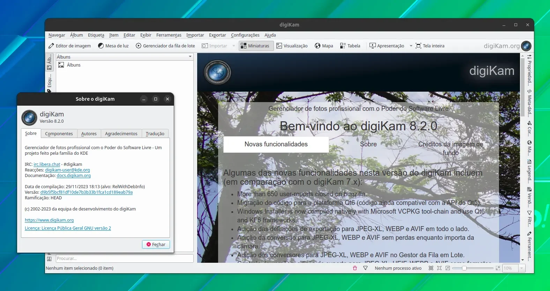The height and width of the screenshot is (291, 550).
Task: Click the filter funnel icon in status bar
Action: coord(365,268)
